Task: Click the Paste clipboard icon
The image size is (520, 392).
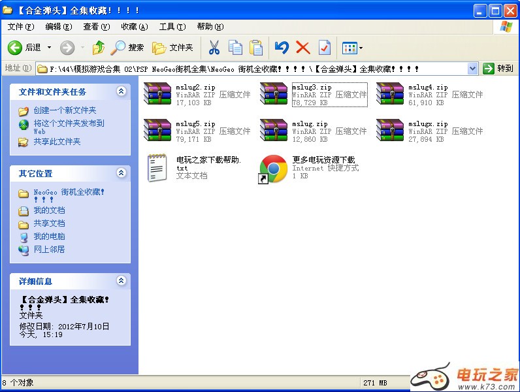Action: click(256, 48)
